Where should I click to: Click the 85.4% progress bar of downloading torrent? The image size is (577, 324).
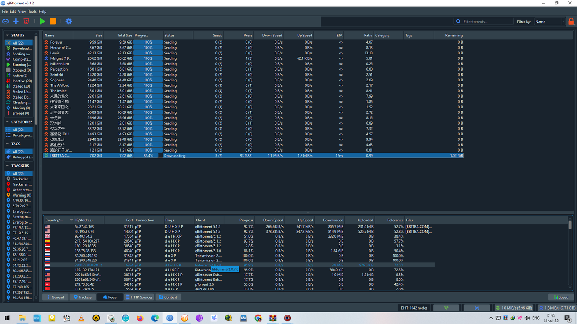coord(148,156)
